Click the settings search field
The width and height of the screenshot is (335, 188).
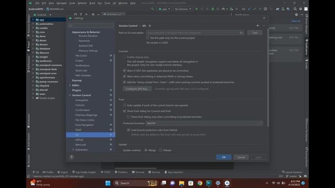pyautogui.click(x=91, y=26)
